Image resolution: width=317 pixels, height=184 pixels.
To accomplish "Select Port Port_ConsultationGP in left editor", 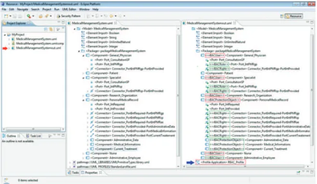I will (112, 60).
